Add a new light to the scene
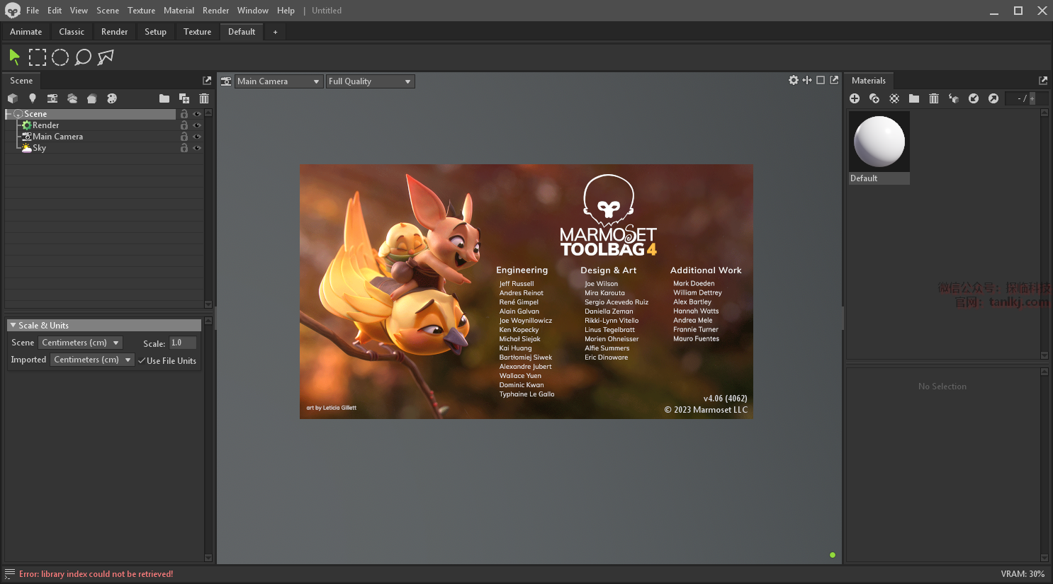 [x=32, y=98]
